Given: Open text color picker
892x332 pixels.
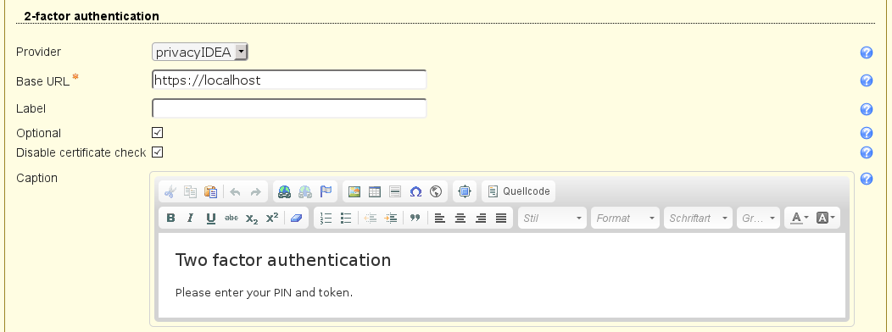Looking at the screenshot, I should click(x=800, y=218).
